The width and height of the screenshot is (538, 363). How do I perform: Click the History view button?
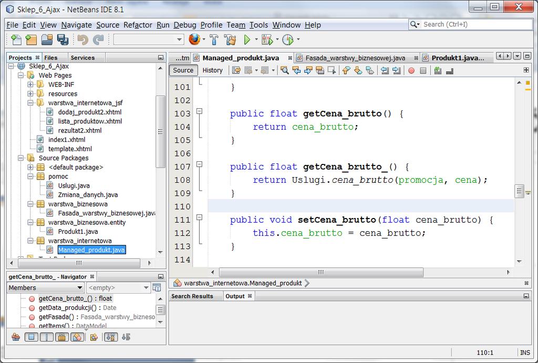pyautogui.click(x=212, y=70)
